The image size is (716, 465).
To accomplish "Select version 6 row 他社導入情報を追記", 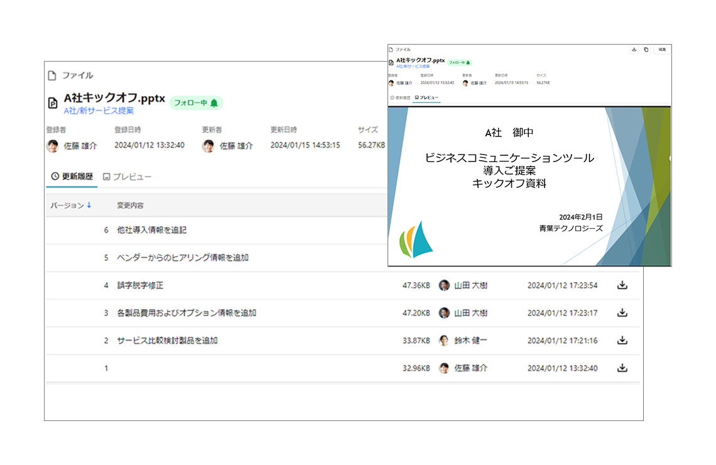I will click(217, 230).
